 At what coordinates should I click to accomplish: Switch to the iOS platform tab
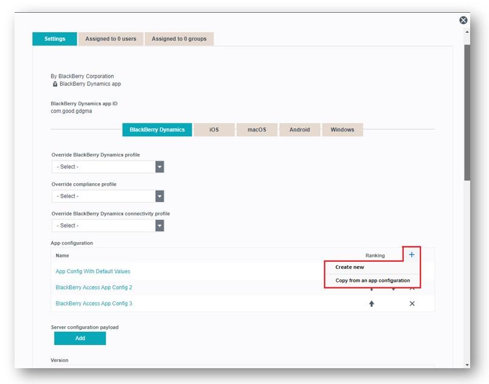[214, 130]
